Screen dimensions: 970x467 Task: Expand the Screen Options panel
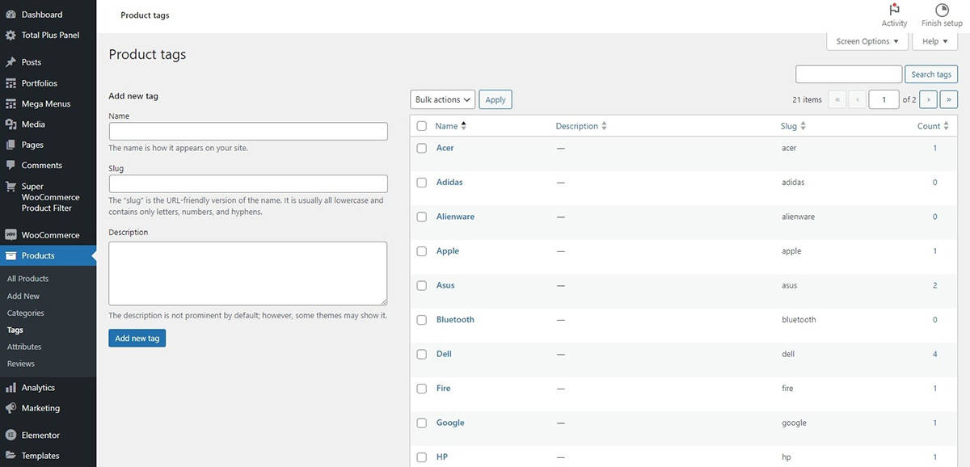867,41
